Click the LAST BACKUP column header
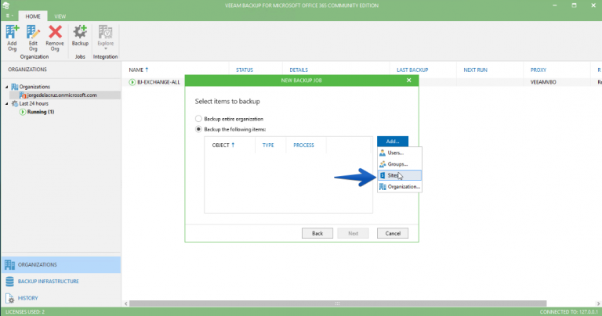Viewport: 602px width, 316px height. 412,70
